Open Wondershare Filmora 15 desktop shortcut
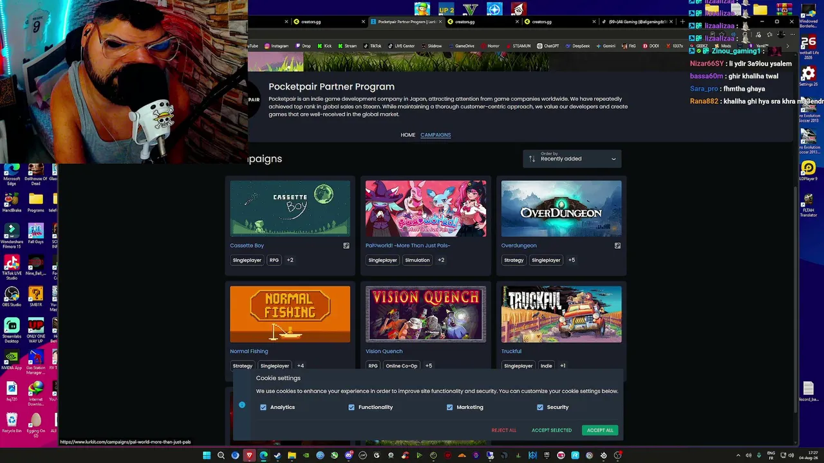The image size is (824, 463). click(12, 236)
